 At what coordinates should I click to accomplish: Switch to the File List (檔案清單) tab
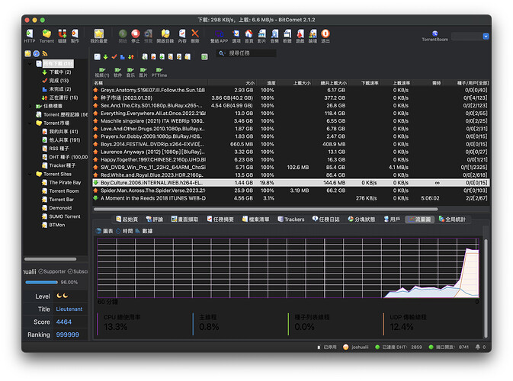(256, 219)
